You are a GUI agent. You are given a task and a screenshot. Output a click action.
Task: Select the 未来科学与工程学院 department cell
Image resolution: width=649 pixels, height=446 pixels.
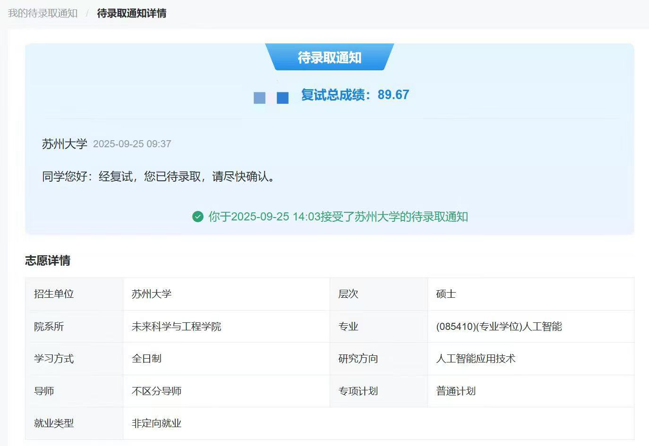pyautogui.click(x=176, y=327)
